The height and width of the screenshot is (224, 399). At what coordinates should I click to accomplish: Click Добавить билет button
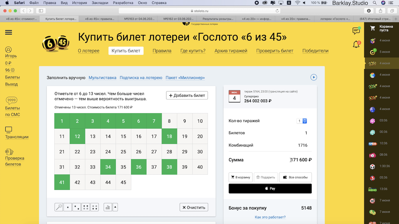(x=187, y=95)
